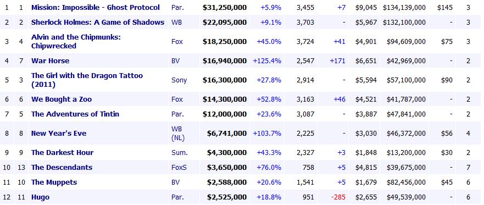Click The Adventures of Tintin title
Viewport: 484px width, 205px height.
pyautogui.click(x=75, y=114)
